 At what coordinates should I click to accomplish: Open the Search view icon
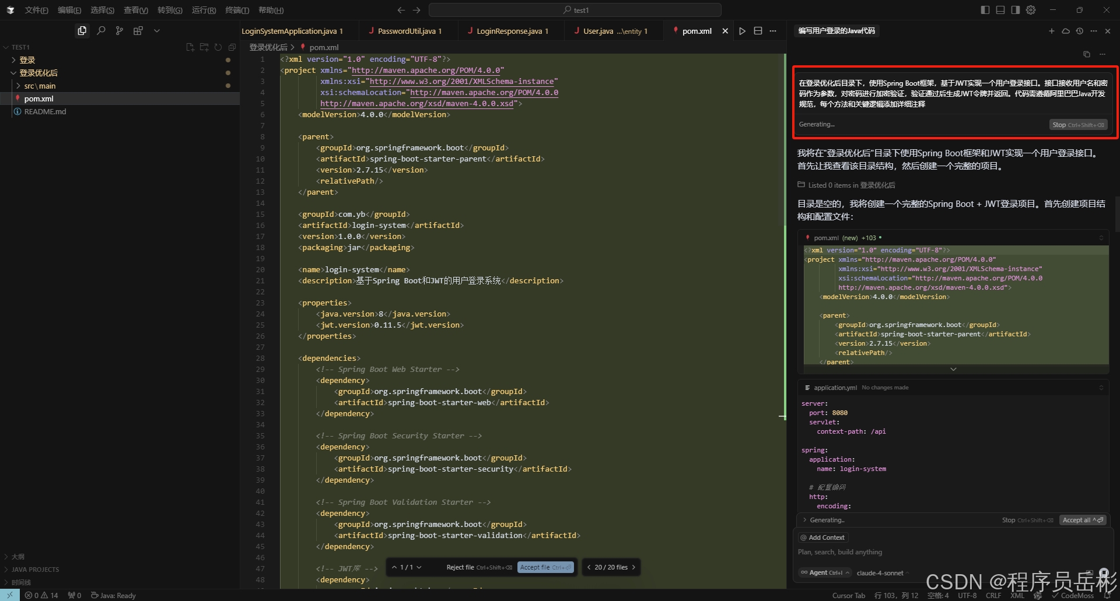pyautogui.click(x=101, y=31)
